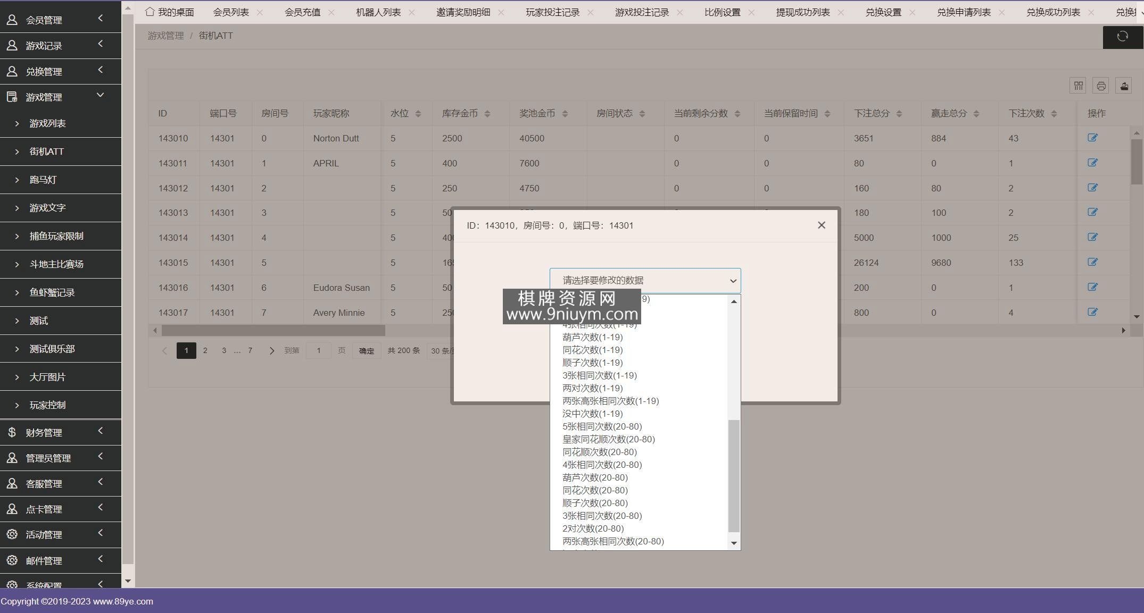This screenshot has width=1144, height=613.
Task: Switch to 提现成功列表 tab
Action: pos(803,12)
